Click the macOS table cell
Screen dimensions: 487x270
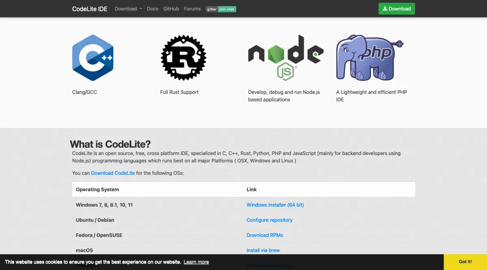[84, 250]
